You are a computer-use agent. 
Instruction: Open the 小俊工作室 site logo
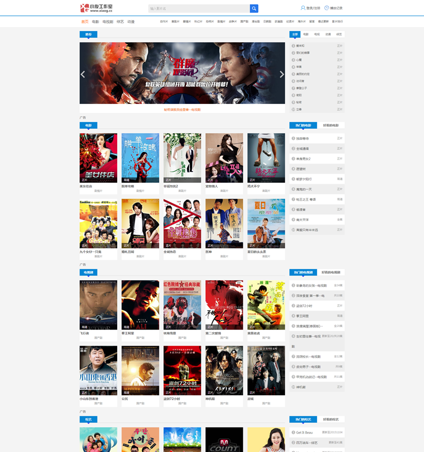click(x=96, y=8)
